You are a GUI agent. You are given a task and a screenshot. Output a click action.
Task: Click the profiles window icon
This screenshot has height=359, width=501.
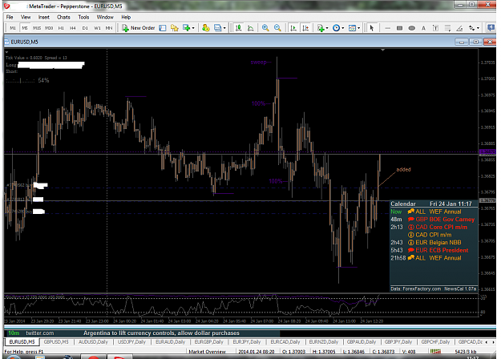[x=217, y=28]
